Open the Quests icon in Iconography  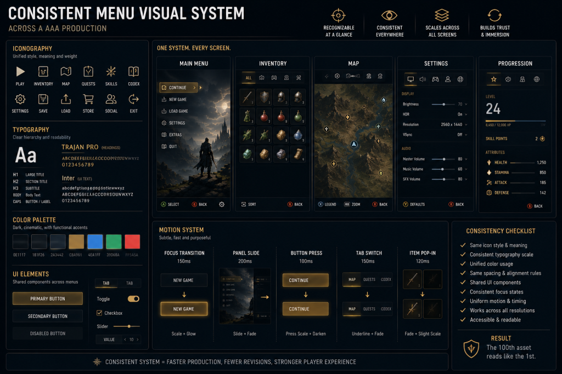pos(88,72)
